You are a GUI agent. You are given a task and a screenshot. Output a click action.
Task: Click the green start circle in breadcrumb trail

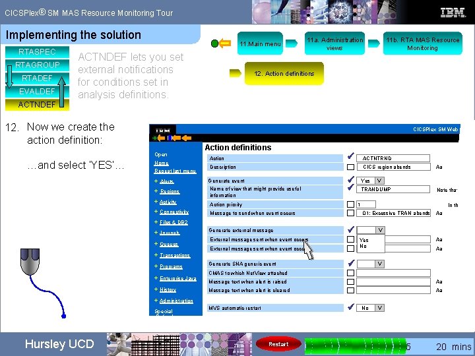[214, 44]
